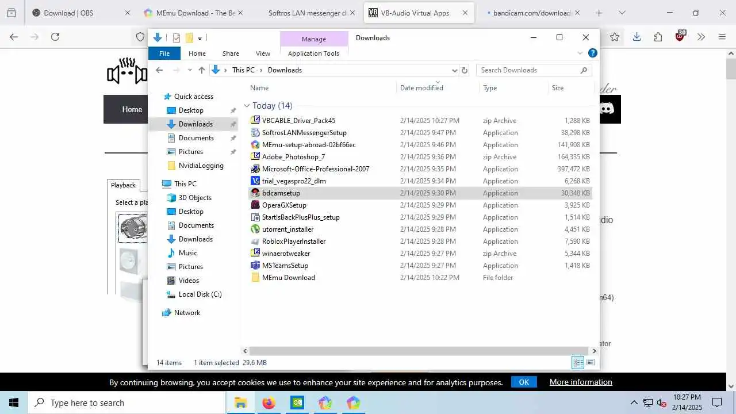The height and width of the screenshot is (414, 736).
Task: Select Network in navigation pane
Action: coord(187,313)
